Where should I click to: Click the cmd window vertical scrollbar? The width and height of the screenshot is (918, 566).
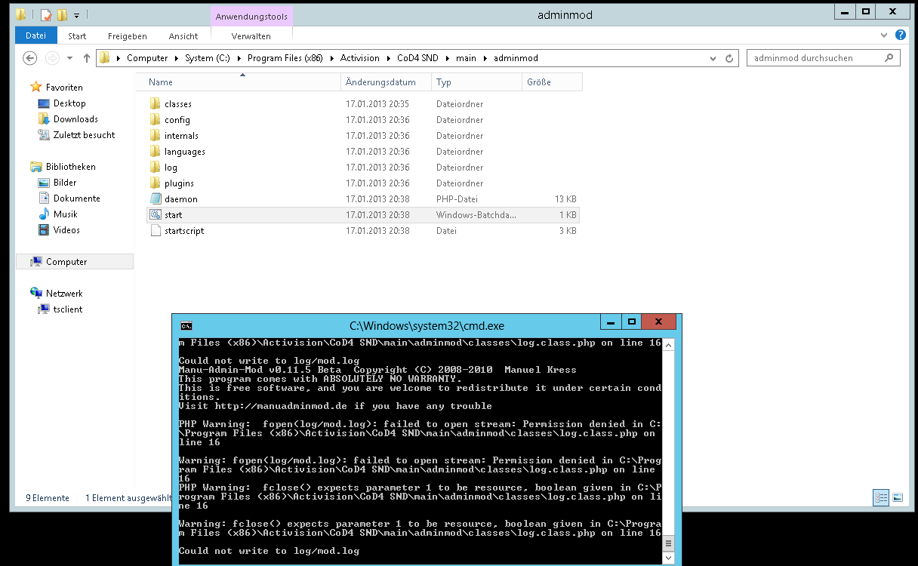tap(668, 453)
